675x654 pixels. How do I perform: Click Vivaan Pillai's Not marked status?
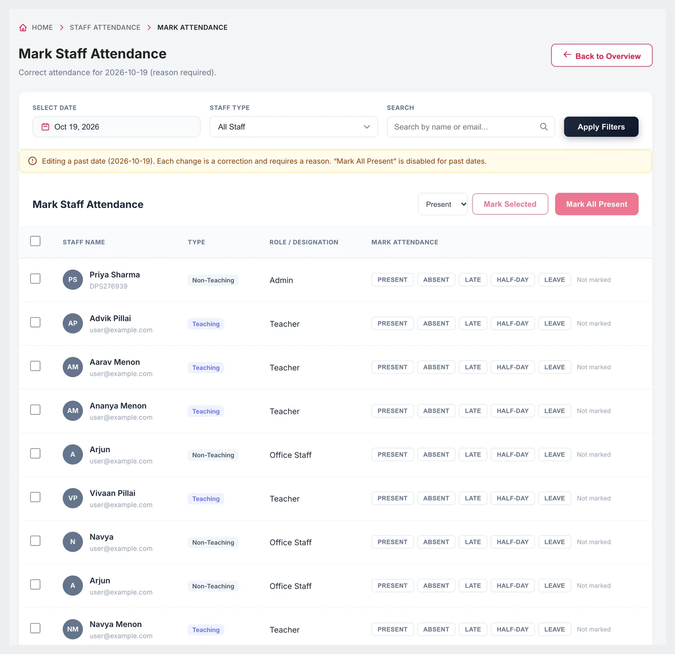click(x=594, y=498)
